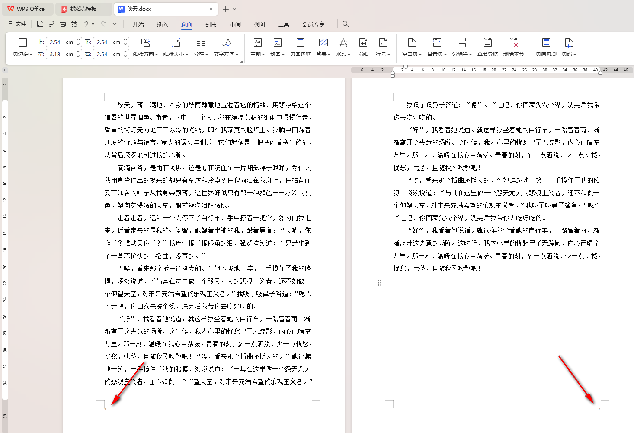Open the 会员专享 tab

tap(314, 24)
